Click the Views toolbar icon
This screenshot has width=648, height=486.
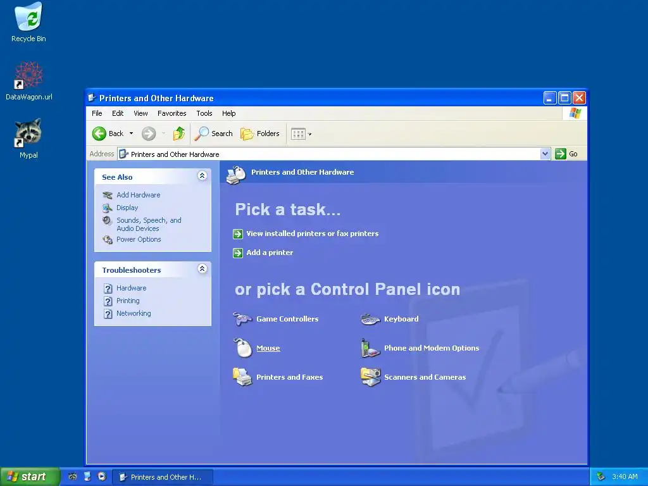tap(298, 134)
